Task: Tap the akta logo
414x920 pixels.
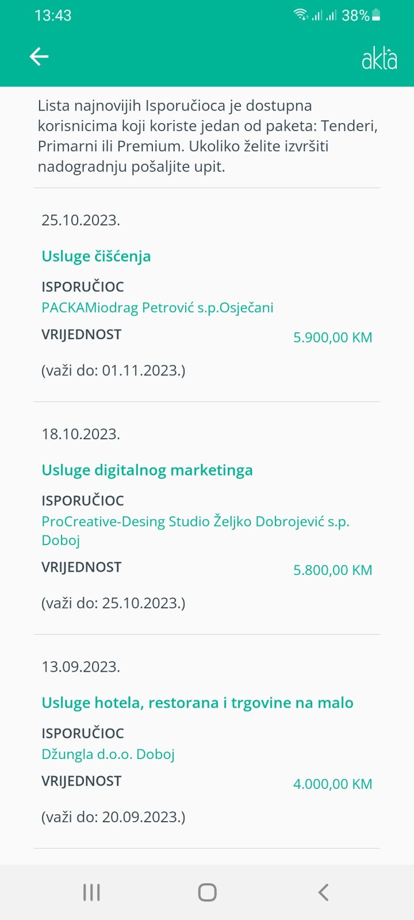Action: click(379, 59)
